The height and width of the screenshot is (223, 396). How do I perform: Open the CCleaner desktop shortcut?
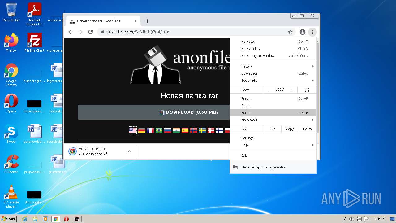[x=11, y=164]
